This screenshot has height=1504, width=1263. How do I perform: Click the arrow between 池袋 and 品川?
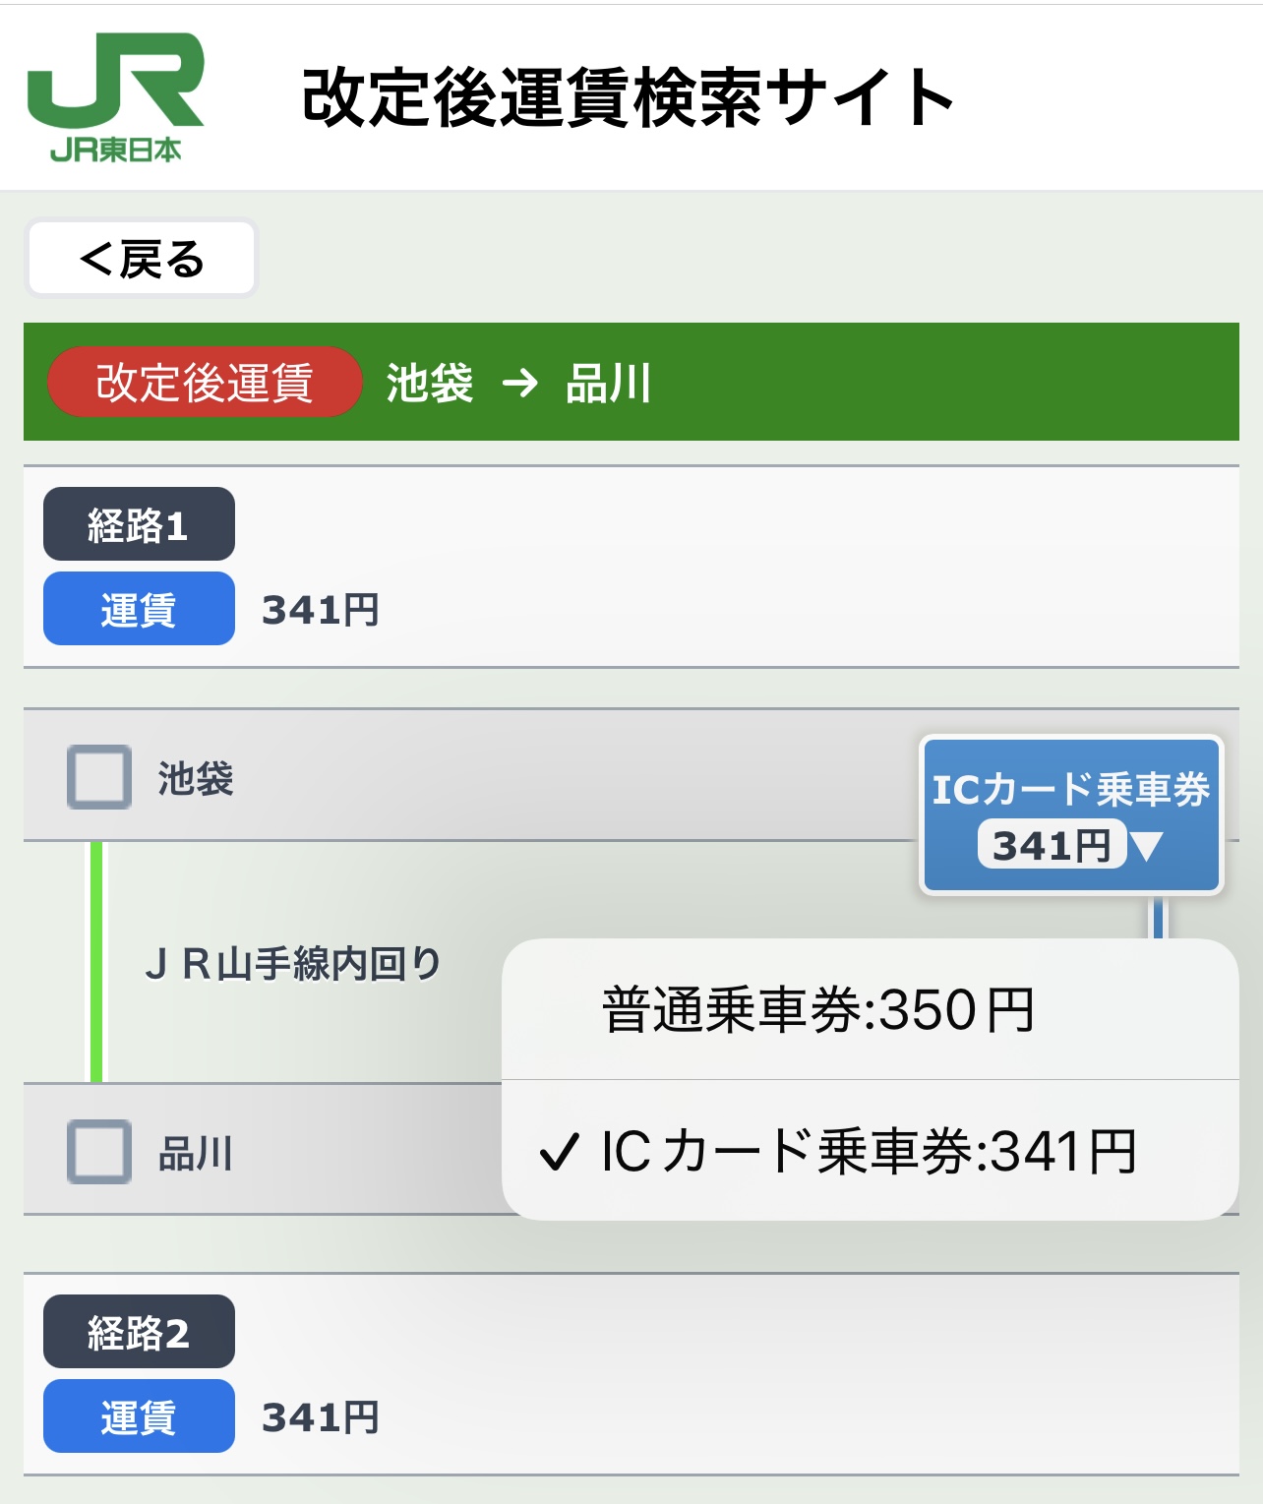point(519,383)
